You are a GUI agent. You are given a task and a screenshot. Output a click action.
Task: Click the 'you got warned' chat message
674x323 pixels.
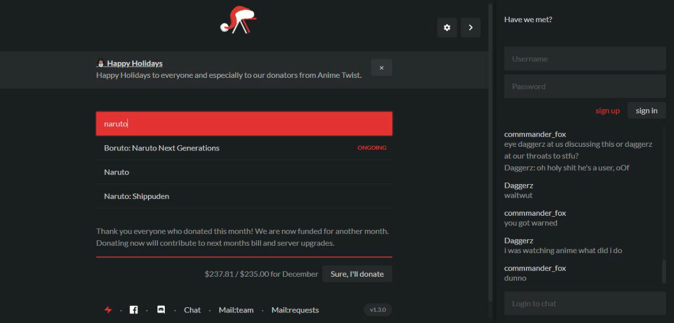[531, 223]
